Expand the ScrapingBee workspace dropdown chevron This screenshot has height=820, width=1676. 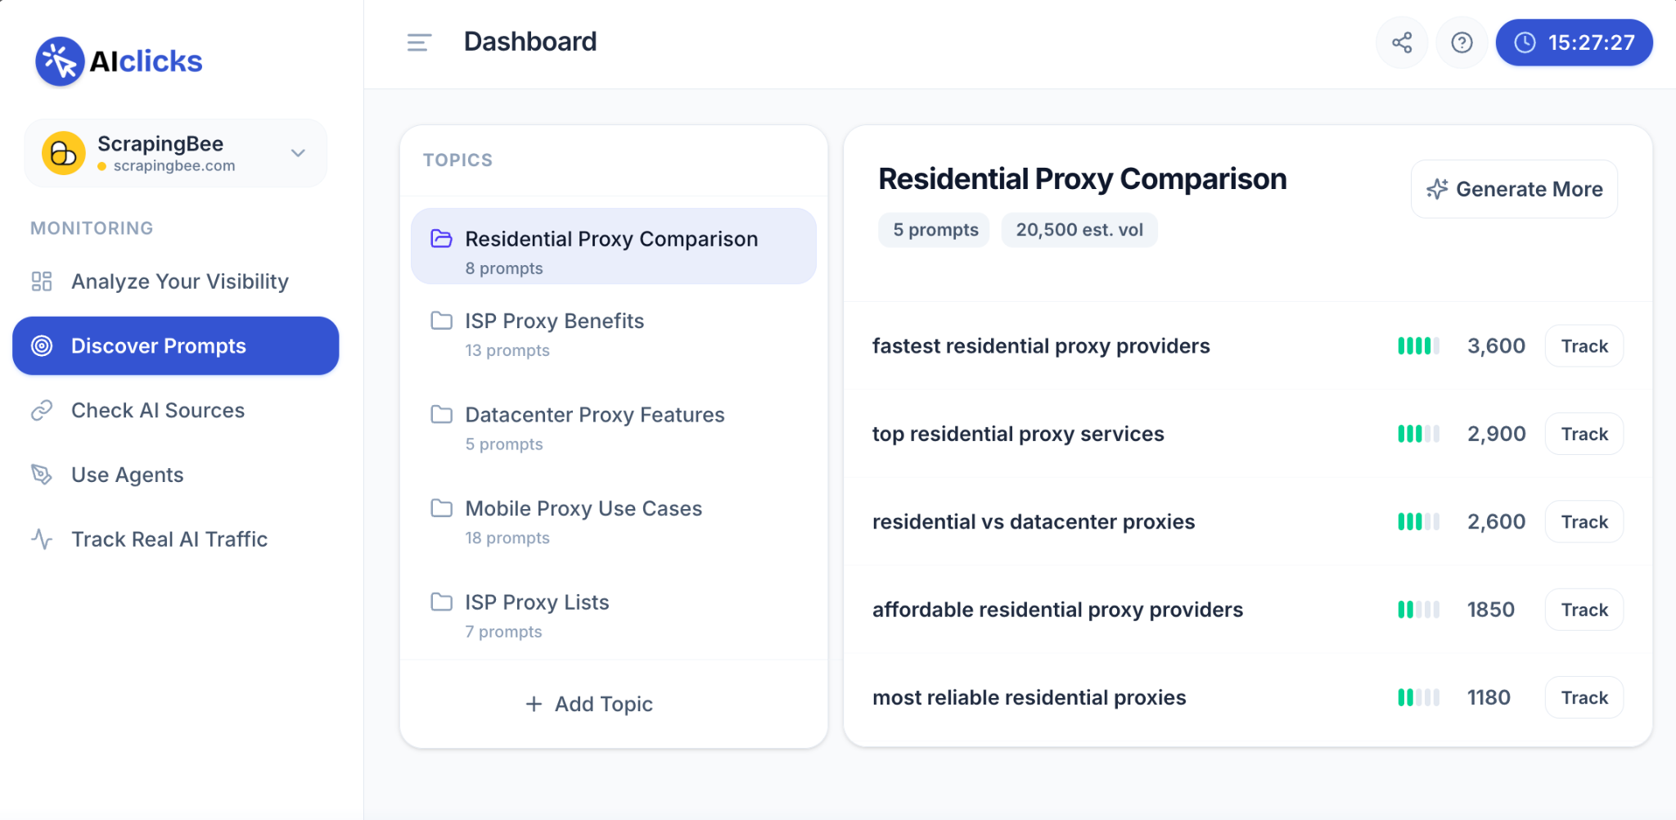pos(299,153)
